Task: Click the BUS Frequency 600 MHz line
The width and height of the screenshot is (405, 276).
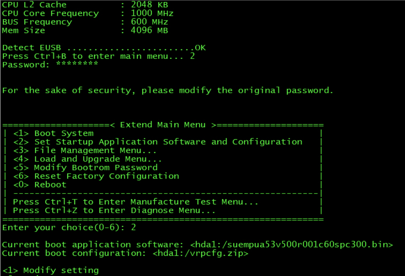Action: coord(85,22)
